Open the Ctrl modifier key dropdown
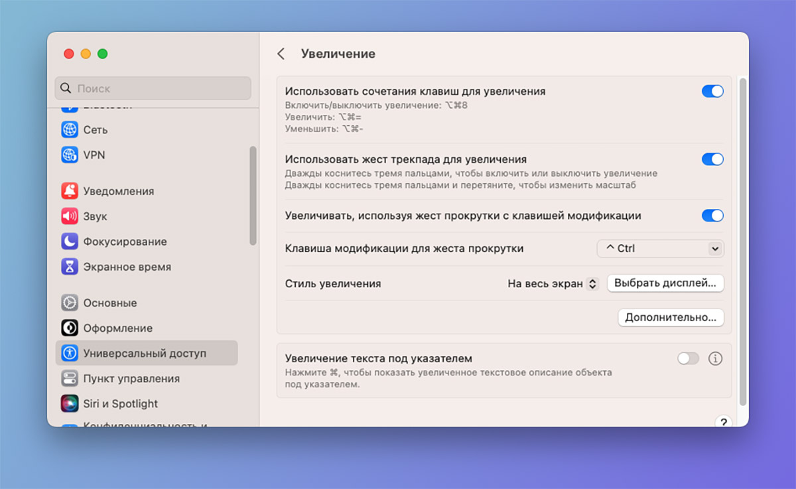 [x=660, y=249]
